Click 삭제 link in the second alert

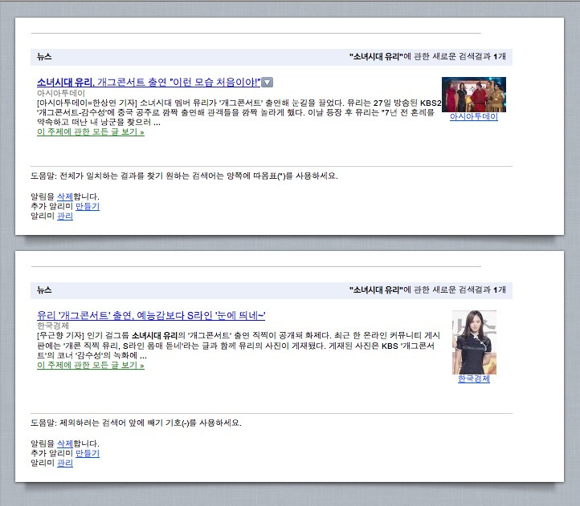65,443
